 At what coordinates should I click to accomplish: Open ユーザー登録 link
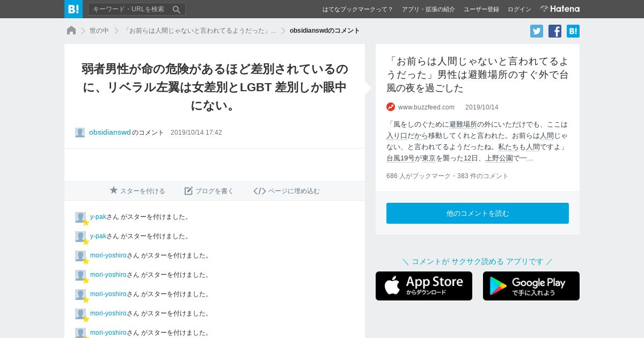481,9
